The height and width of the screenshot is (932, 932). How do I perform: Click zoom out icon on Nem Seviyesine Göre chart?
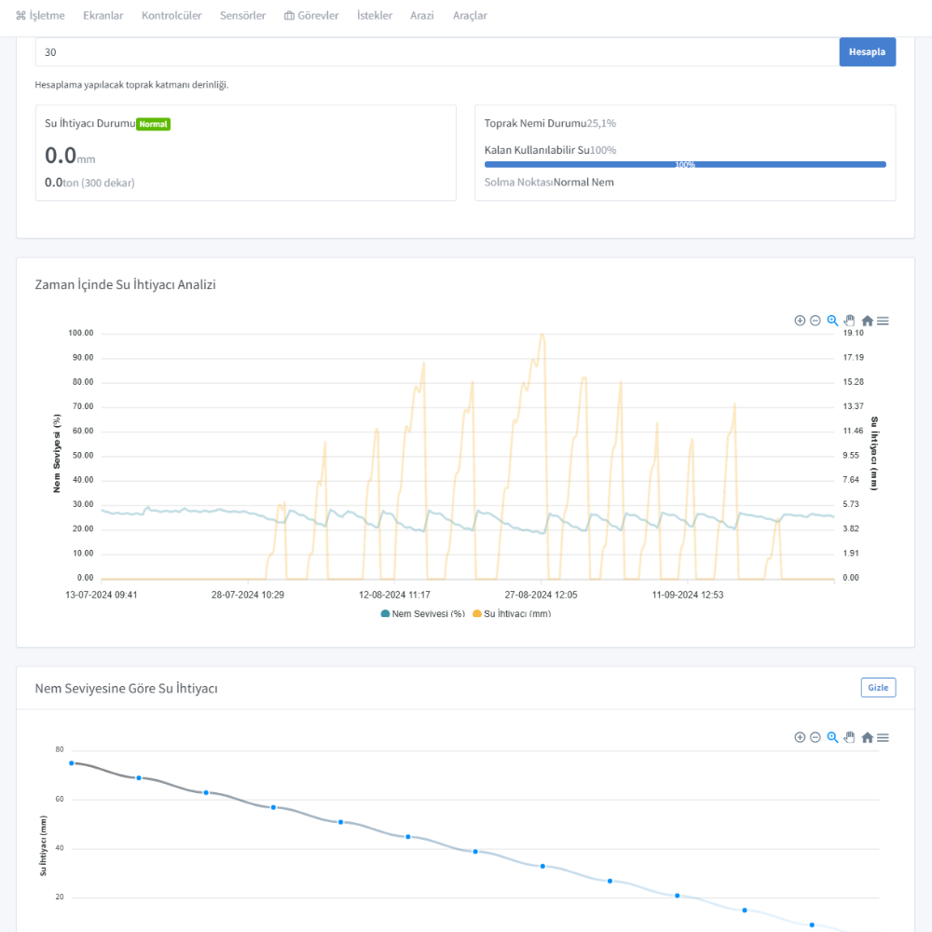[815, 737]
